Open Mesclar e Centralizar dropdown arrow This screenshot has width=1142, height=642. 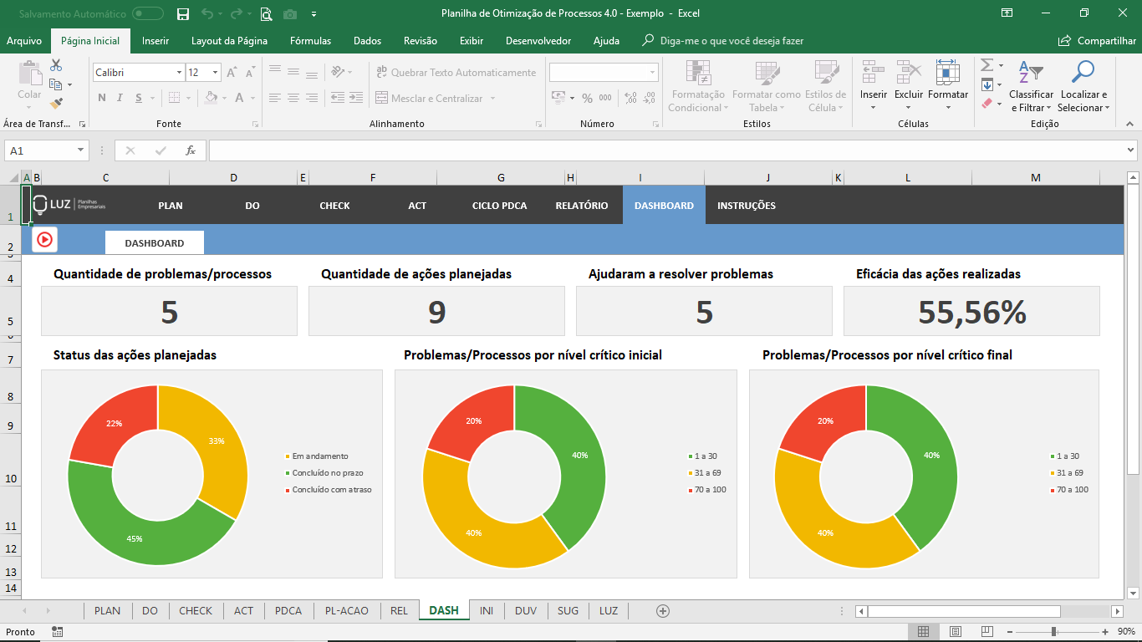tap(492, 98)
